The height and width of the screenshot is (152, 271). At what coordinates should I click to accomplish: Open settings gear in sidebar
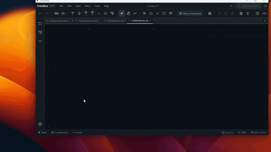[x=40, y=124]
